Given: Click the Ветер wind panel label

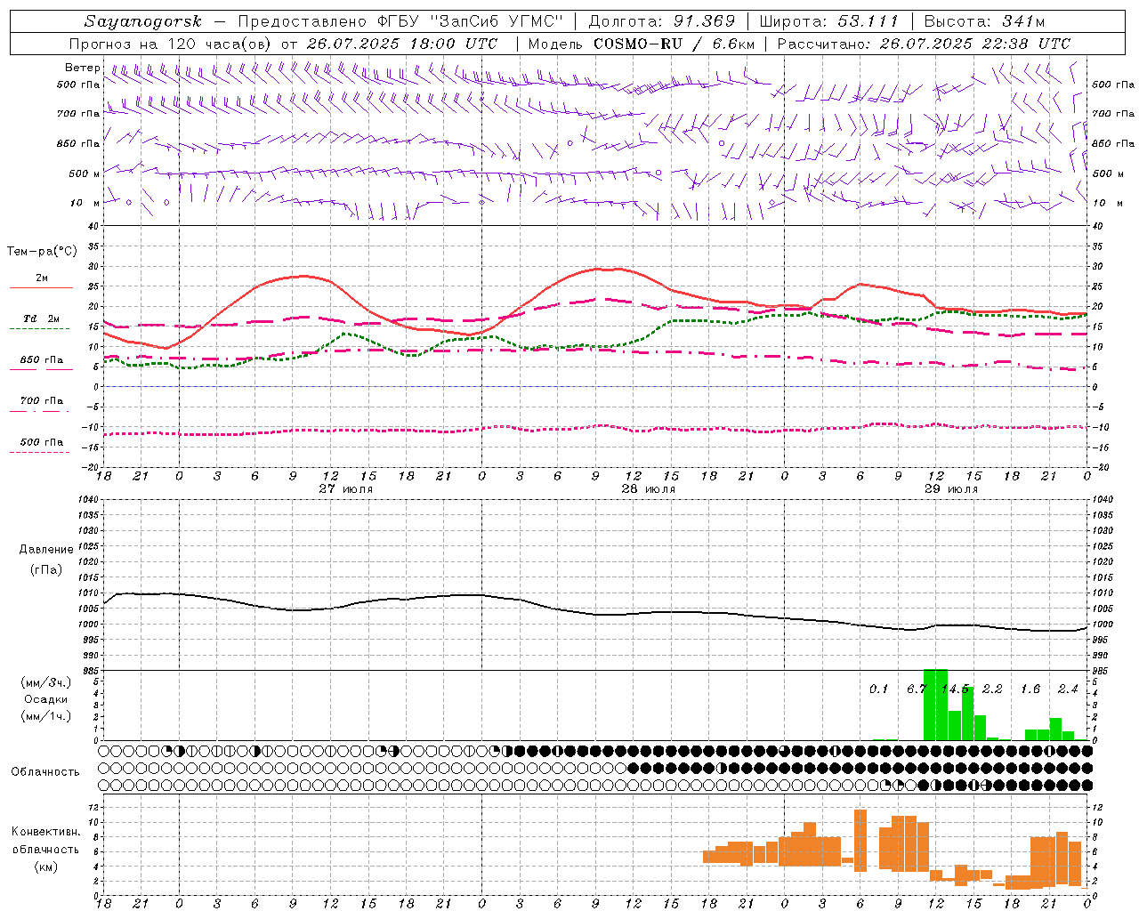Looking at the screenshot, I should [82, 68].
